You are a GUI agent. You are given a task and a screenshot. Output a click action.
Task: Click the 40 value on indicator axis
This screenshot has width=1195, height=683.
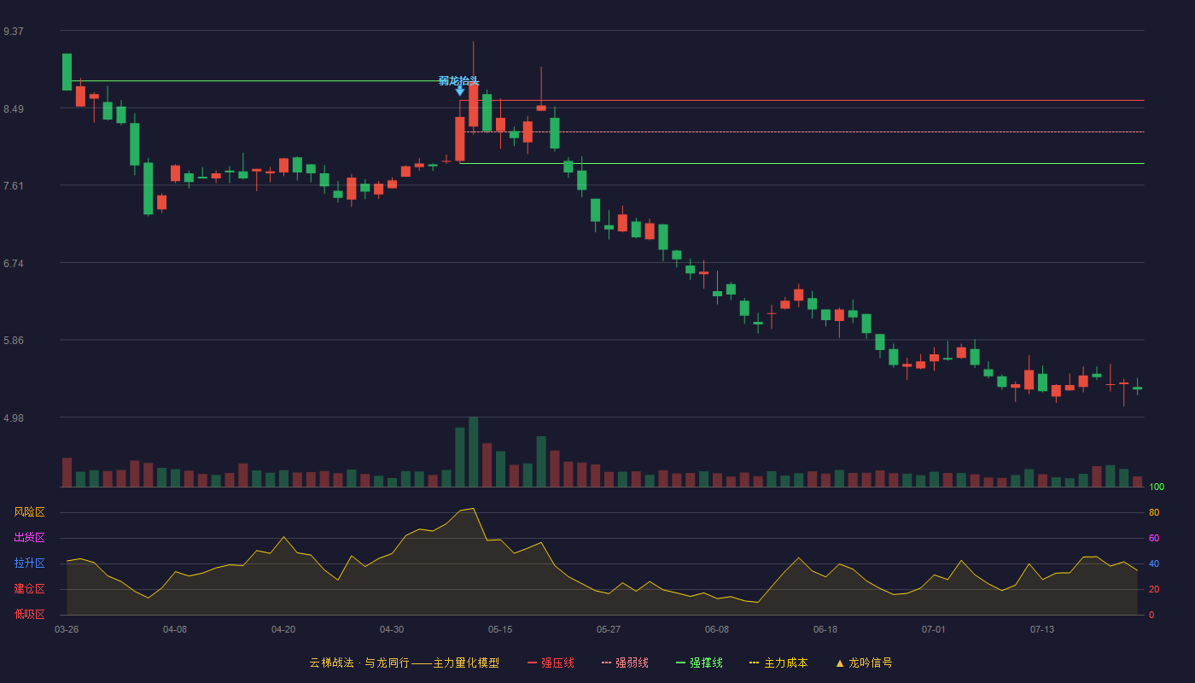click(1154, 563)
